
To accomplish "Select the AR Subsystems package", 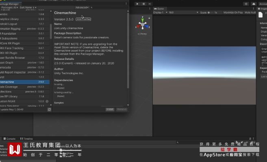I will tap(25, 38).
